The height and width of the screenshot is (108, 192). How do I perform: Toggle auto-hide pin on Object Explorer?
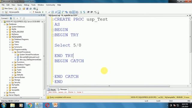tap(41, 15)
